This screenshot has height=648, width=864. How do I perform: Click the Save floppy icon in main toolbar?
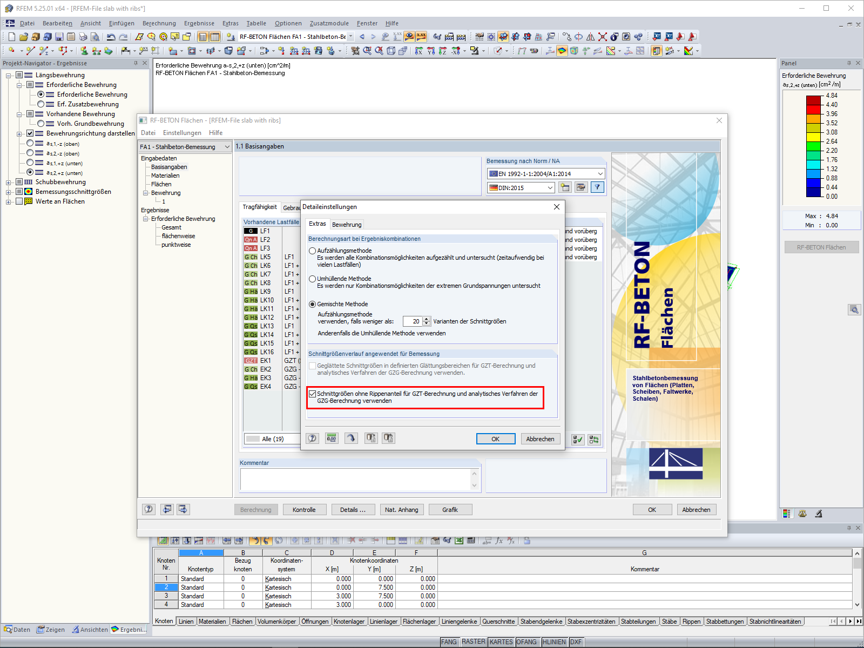click(x=59, y=37)
